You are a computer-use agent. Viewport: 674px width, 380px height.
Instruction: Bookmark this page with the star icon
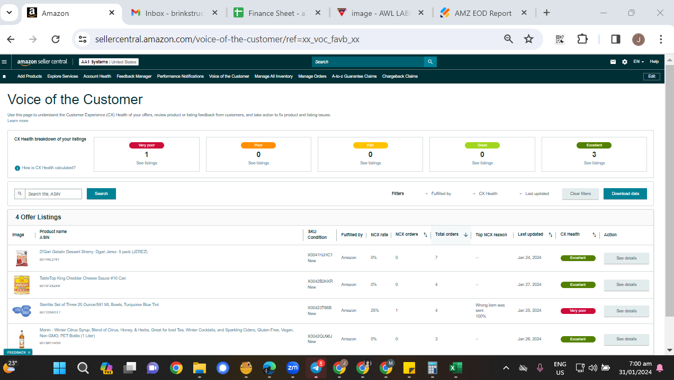528,39
